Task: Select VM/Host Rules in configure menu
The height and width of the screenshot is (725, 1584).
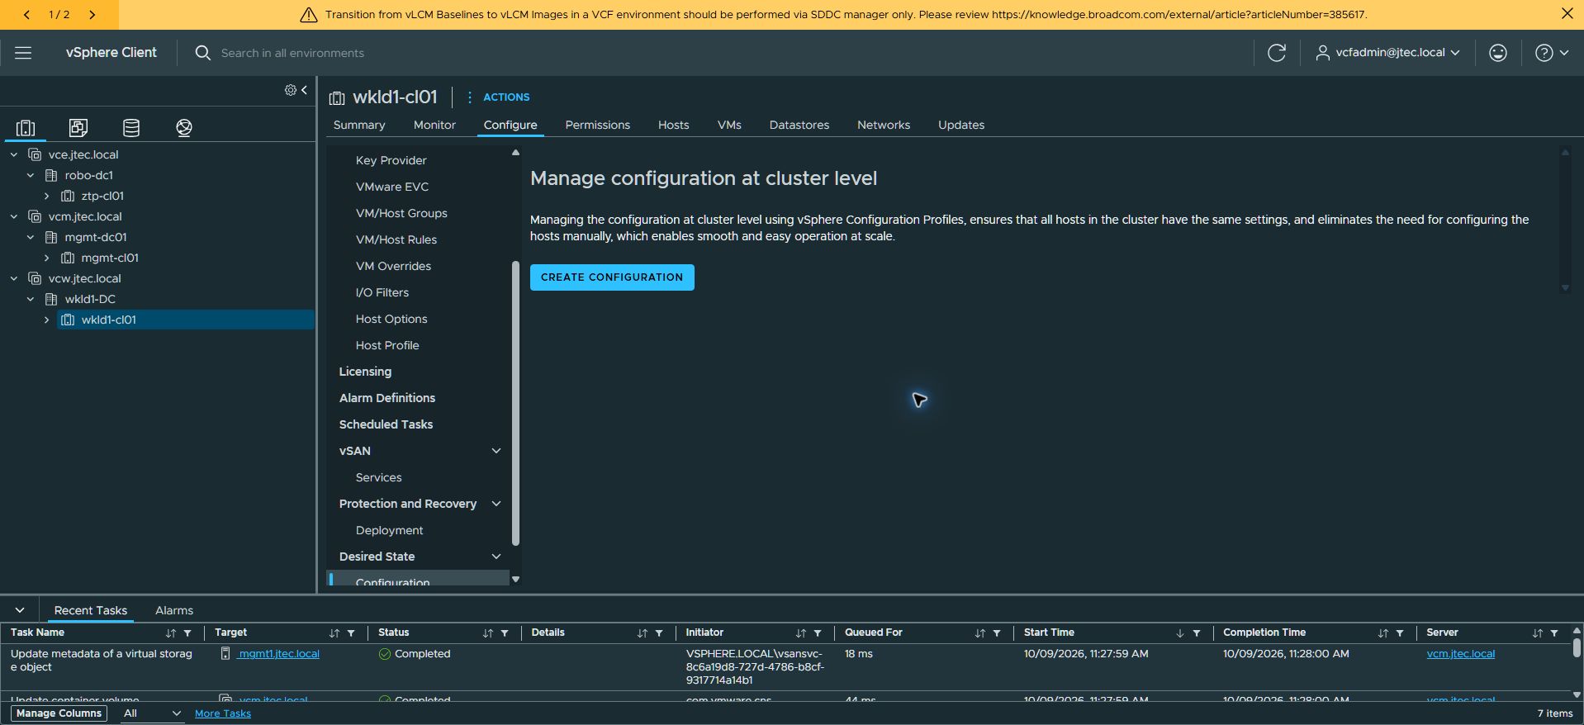Action: [x=396, y=239]
